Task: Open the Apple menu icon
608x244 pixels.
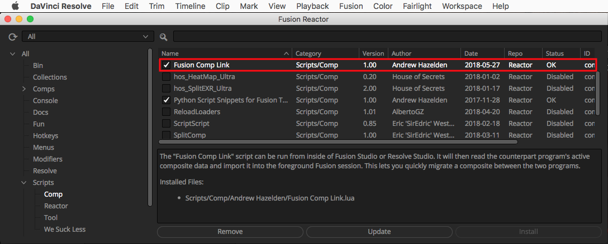Action: [15, 6]
